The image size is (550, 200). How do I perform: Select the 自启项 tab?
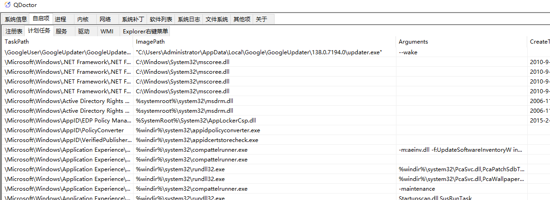tap(41, 19)
